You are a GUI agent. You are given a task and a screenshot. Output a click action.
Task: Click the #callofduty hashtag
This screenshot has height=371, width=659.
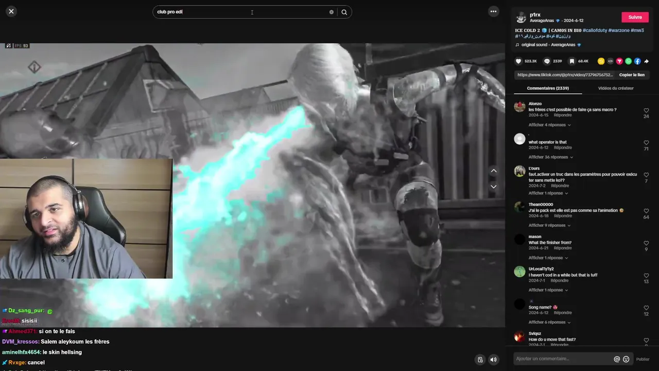[x=595, y=30]
